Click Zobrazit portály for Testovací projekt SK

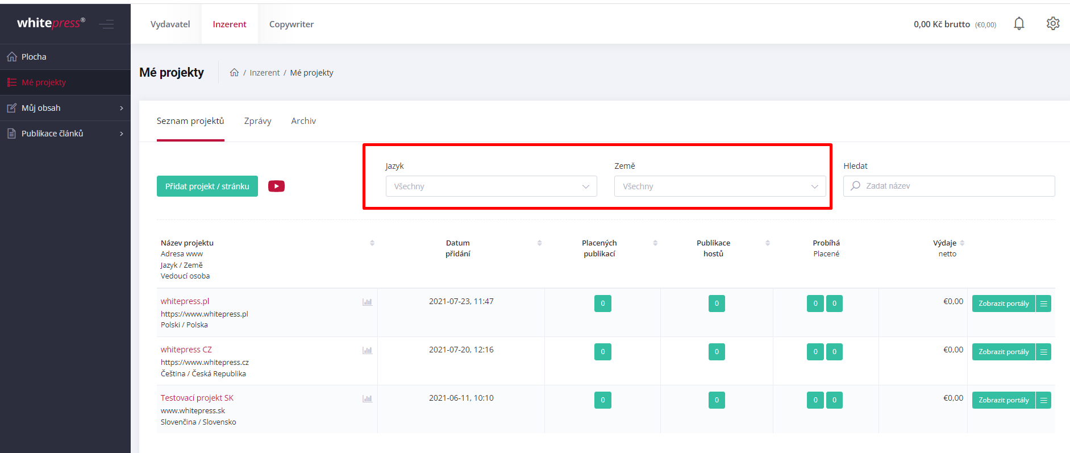point(1004,400)
